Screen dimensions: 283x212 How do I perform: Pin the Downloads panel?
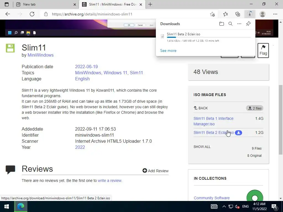click(x=248, y=24)
